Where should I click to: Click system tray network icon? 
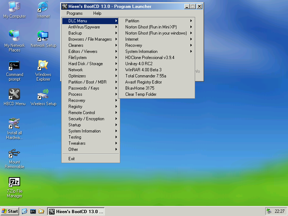pos(269,211)
